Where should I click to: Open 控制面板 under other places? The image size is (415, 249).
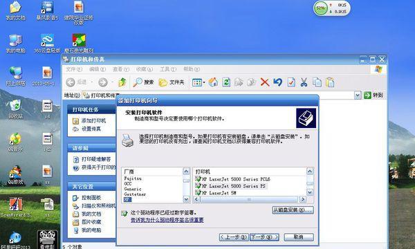(91, 198)
